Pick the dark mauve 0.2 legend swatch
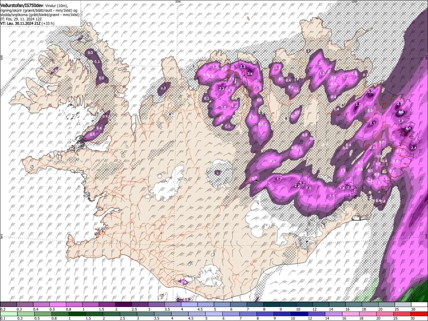This screenshot has height=321, width=428. [x=8, y=305]
